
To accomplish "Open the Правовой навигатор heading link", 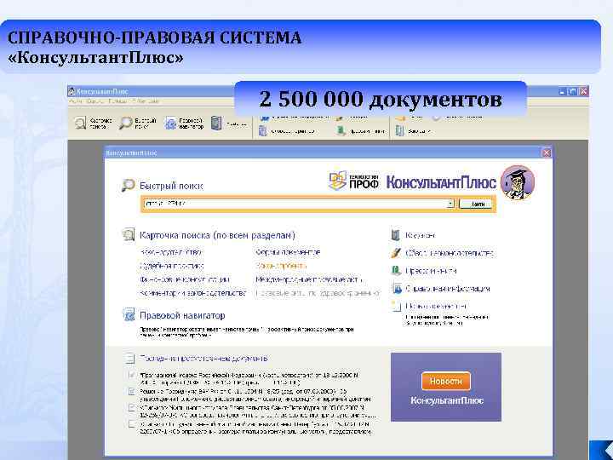I will click(182, 315).
